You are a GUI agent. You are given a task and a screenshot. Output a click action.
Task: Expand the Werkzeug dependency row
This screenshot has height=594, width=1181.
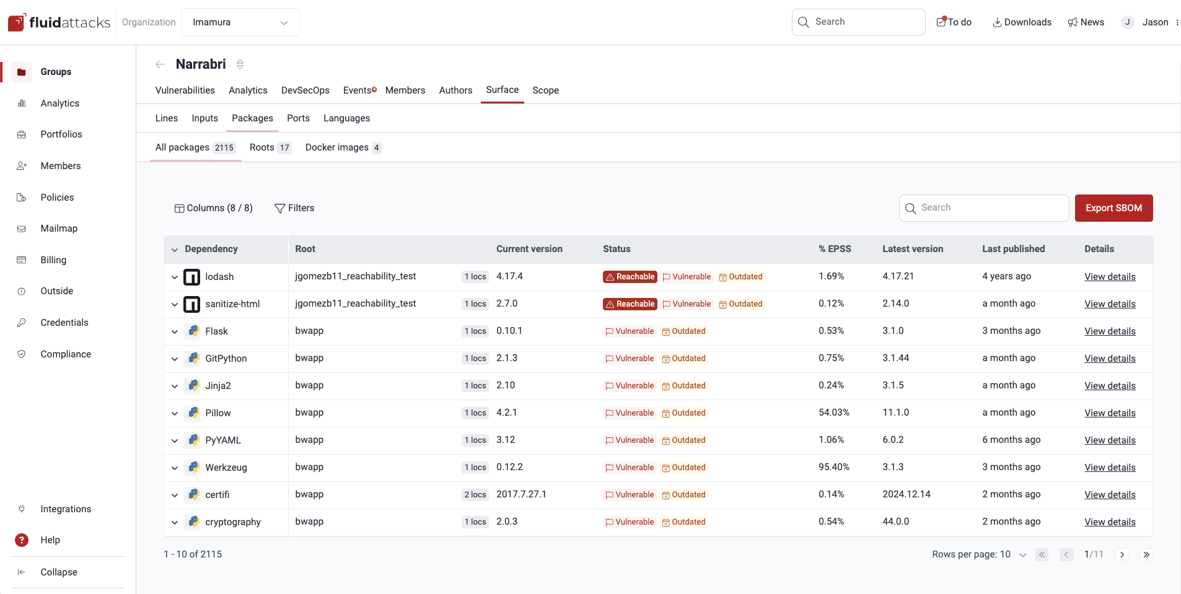point(175,468)
